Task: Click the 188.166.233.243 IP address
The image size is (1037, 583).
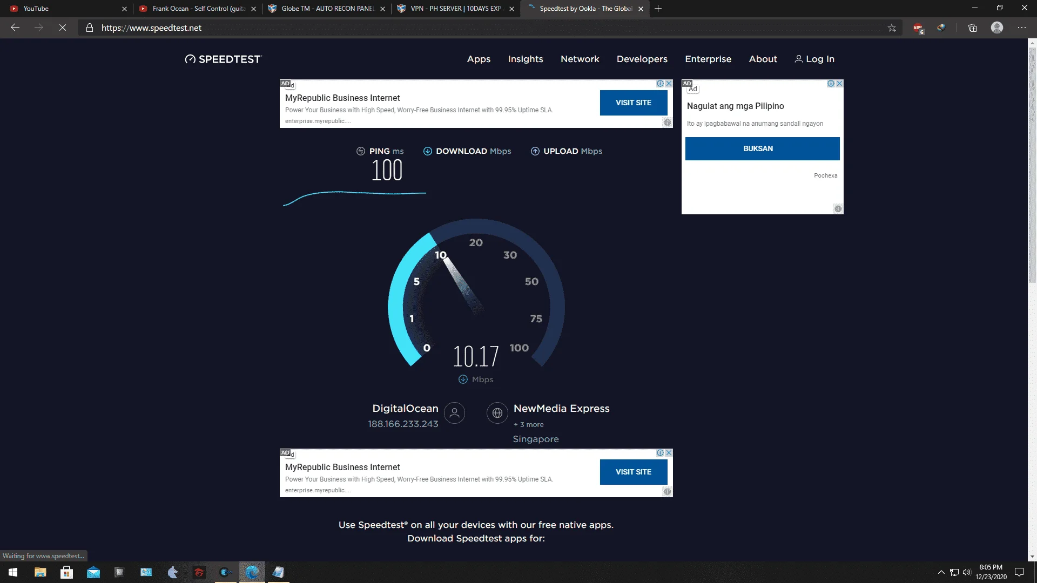Action: pyautogui.click(x=403, y=424)
